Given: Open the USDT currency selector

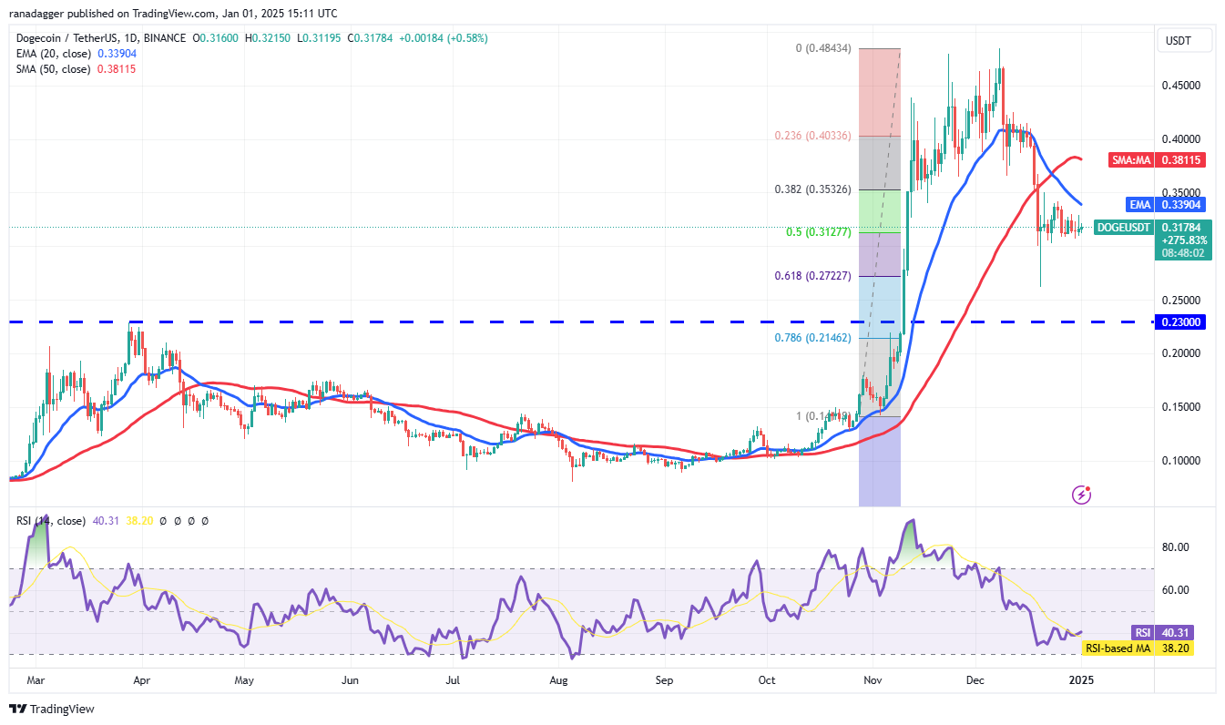Looking at the screenshot, I should [1185, 40].
